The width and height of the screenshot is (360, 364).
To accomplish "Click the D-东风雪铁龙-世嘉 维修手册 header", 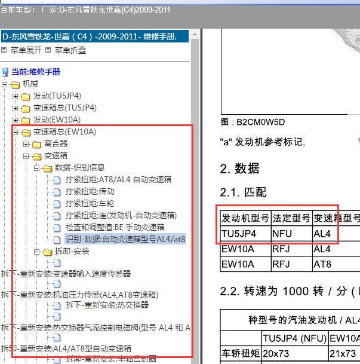I will tap(95, 36).
